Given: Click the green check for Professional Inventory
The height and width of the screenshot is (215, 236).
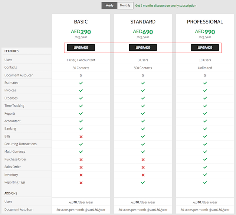Looking at the screenshot, I should (205, 175).
